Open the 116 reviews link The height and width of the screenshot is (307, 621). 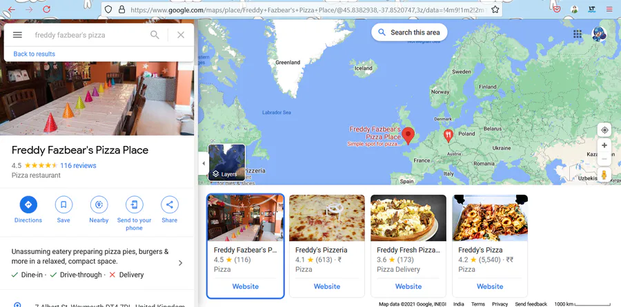pyautogui.click(x=78, y=166)
